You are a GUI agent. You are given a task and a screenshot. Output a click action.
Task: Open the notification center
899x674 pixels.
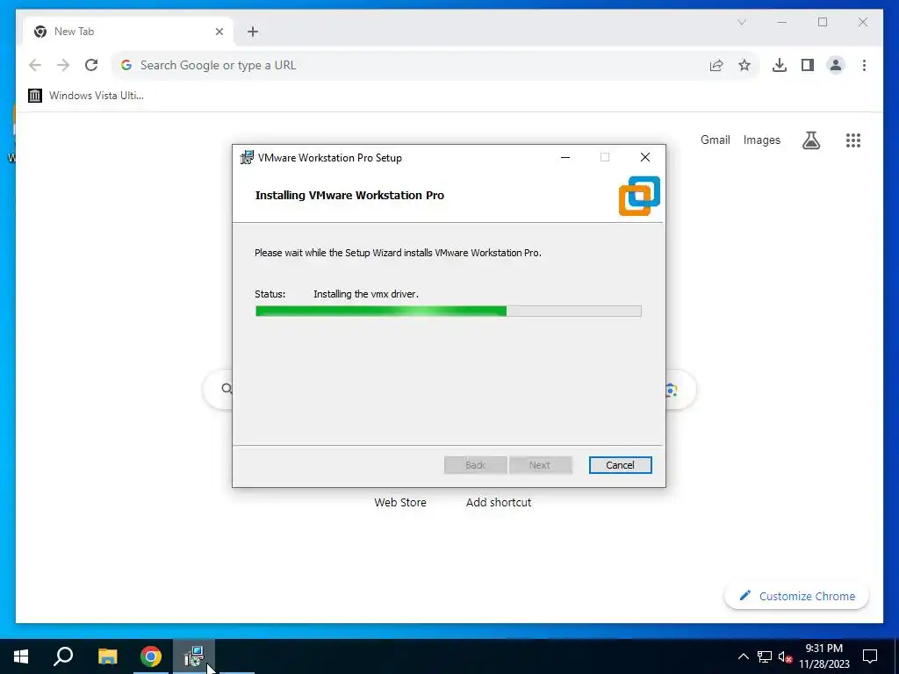click(x=870, y=656)
